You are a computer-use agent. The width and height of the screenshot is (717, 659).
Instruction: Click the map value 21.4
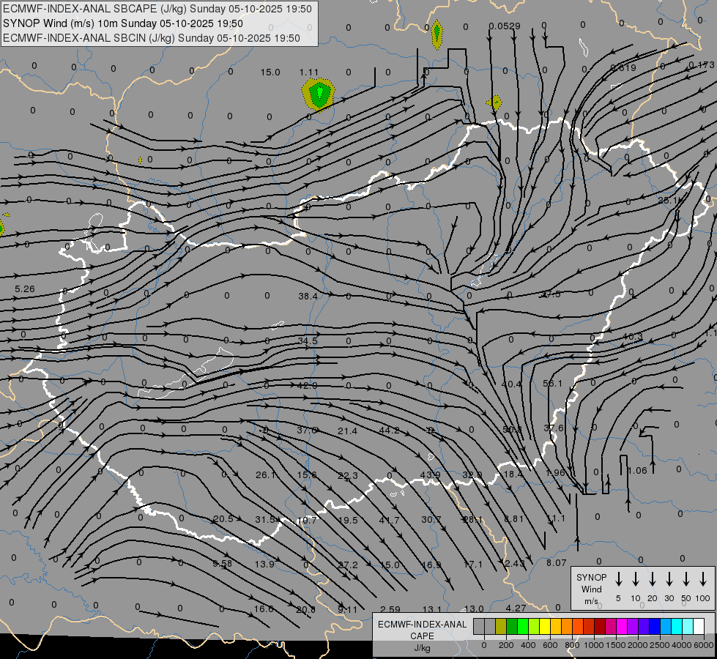348,431
